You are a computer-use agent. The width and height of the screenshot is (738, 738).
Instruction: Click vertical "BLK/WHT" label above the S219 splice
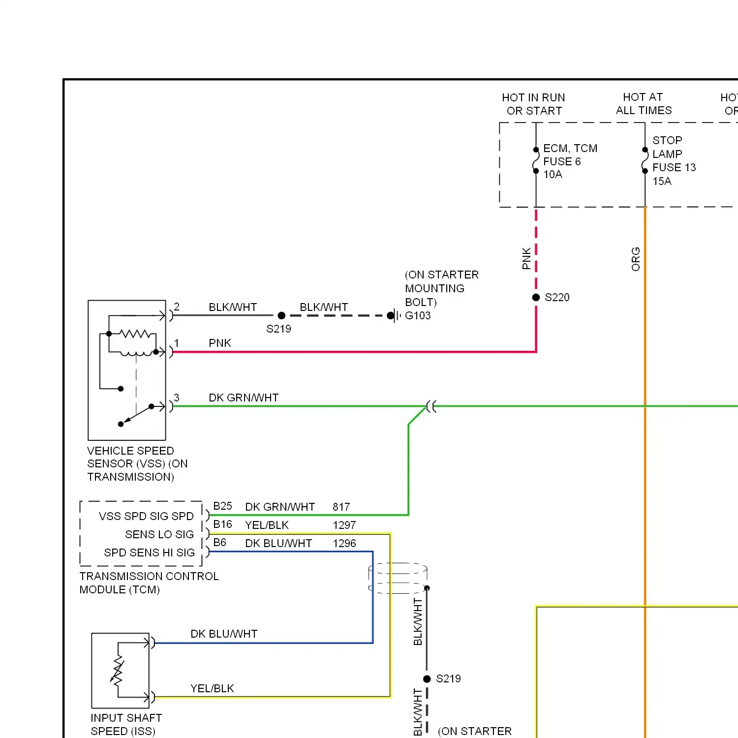click(418, 622)
